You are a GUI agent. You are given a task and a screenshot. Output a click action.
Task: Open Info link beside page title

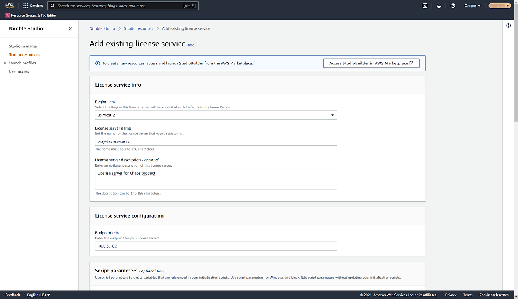[191, 45]
